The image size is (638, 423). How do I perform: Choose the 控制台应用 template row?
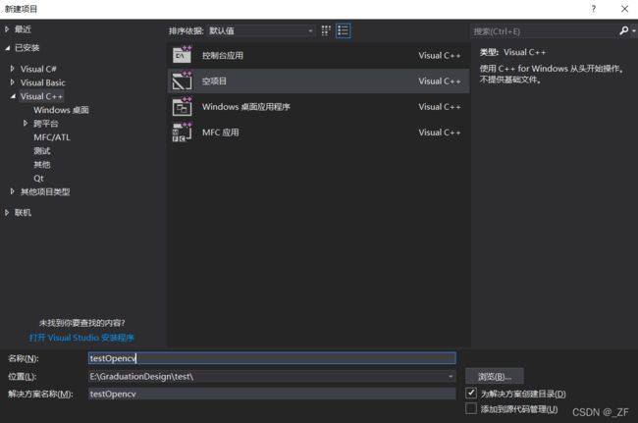tap(318, 55)
